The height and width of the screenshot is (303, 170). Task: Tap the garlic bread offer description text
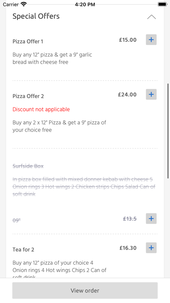coord(52,58)
